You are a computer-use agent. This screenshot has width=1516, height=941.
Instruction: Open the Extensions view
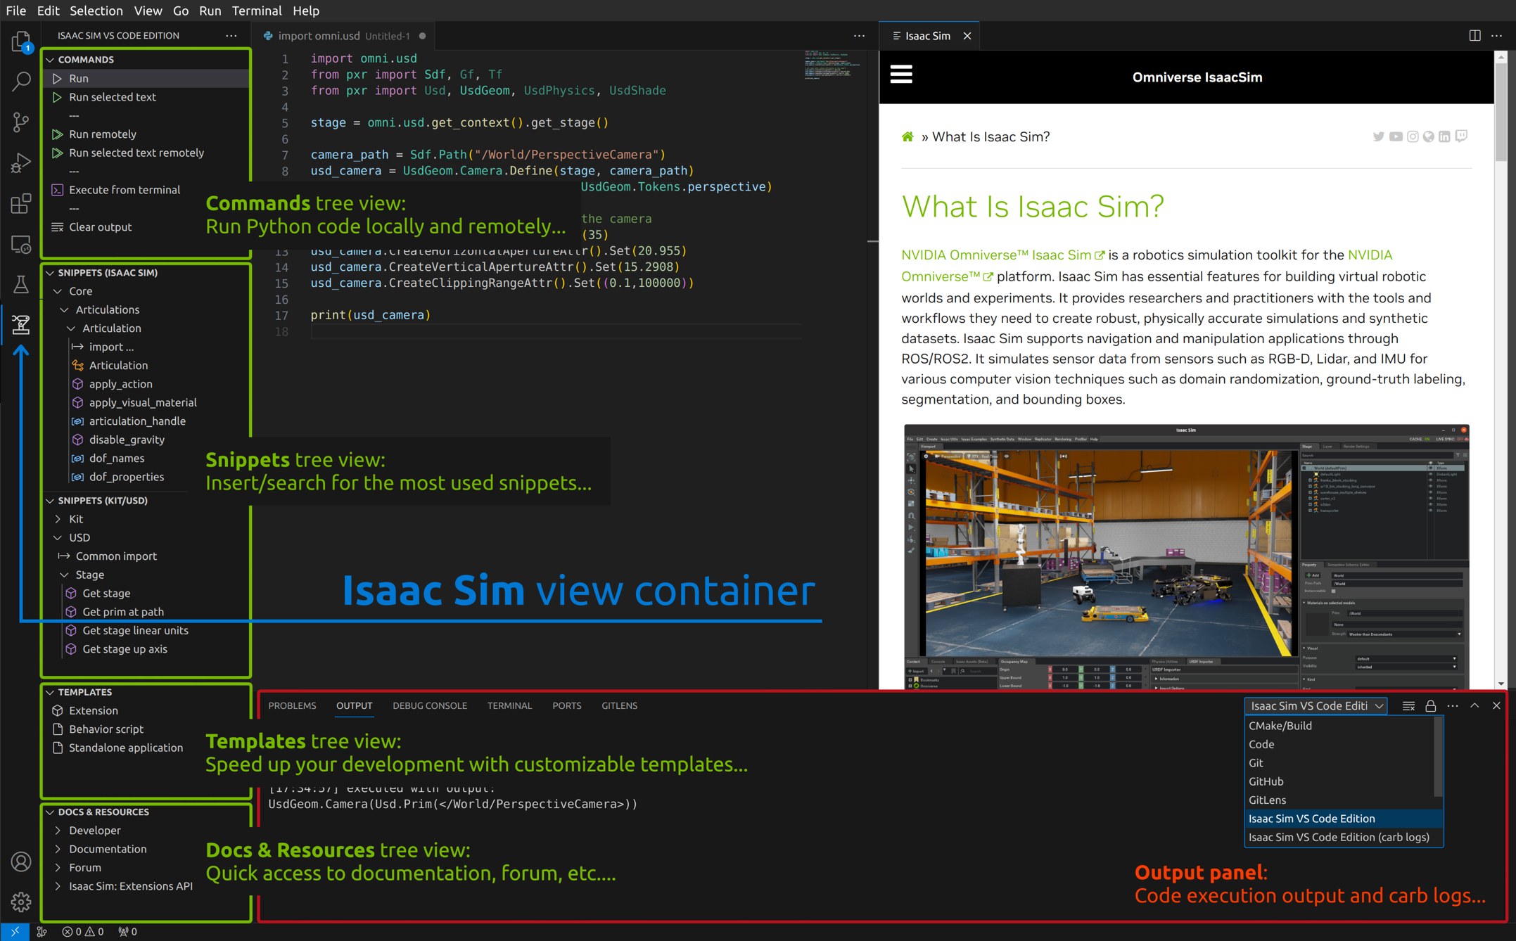coord(21,203)
